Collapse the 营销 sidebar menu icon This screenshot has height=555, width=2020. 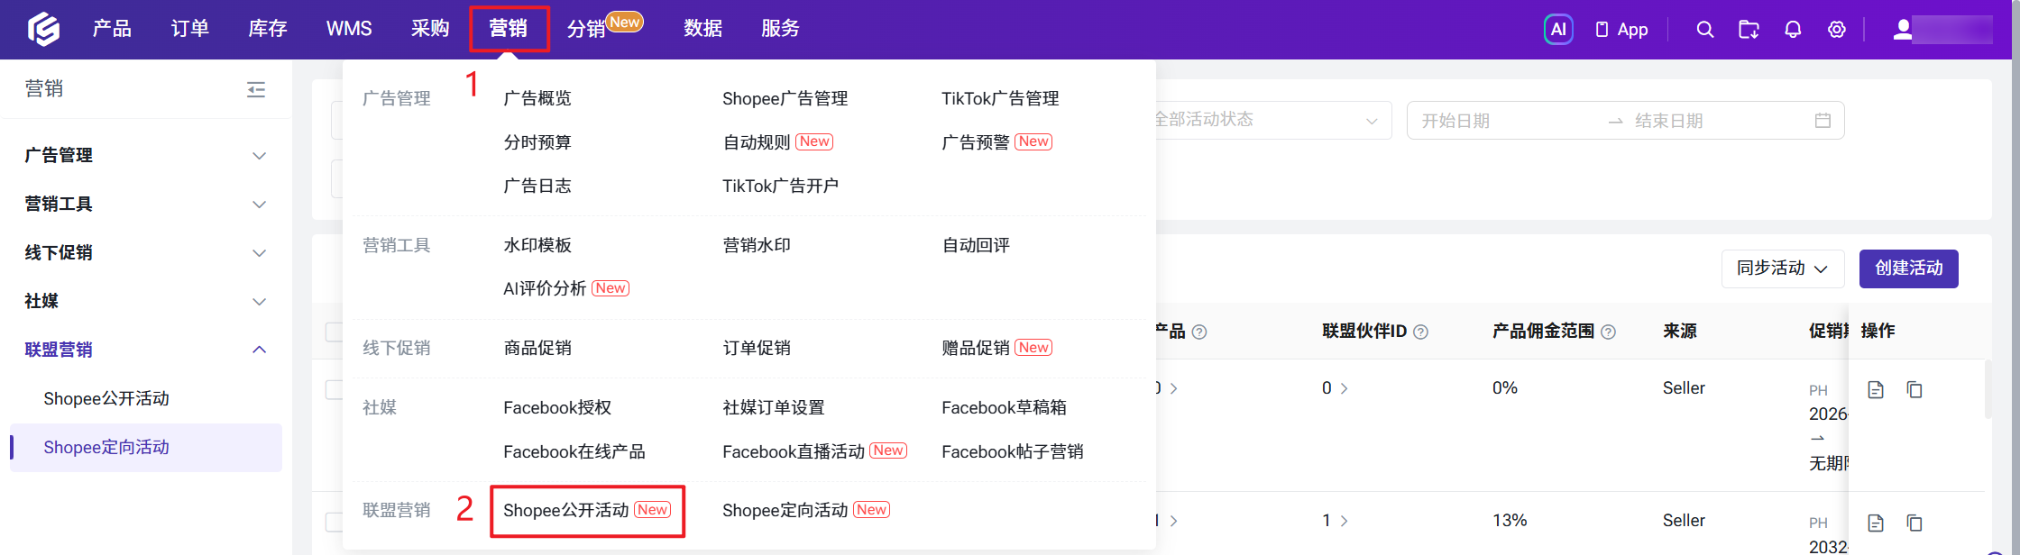(256, 89)
